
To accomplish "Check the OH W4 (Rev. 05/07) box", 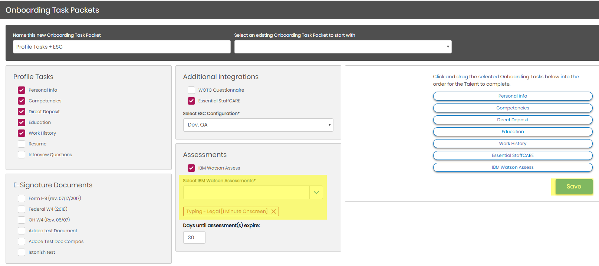I will tap(22, 220).
